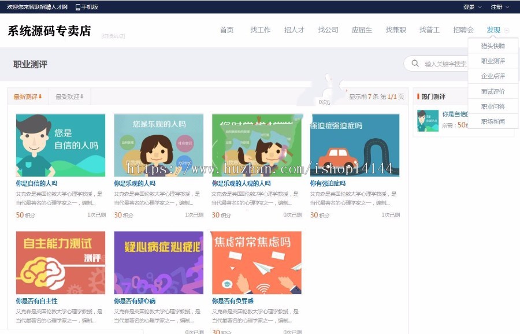The image size is (520, 334).
Task: Click the 热门测评 sidebar heading
Action: point(433,97)
